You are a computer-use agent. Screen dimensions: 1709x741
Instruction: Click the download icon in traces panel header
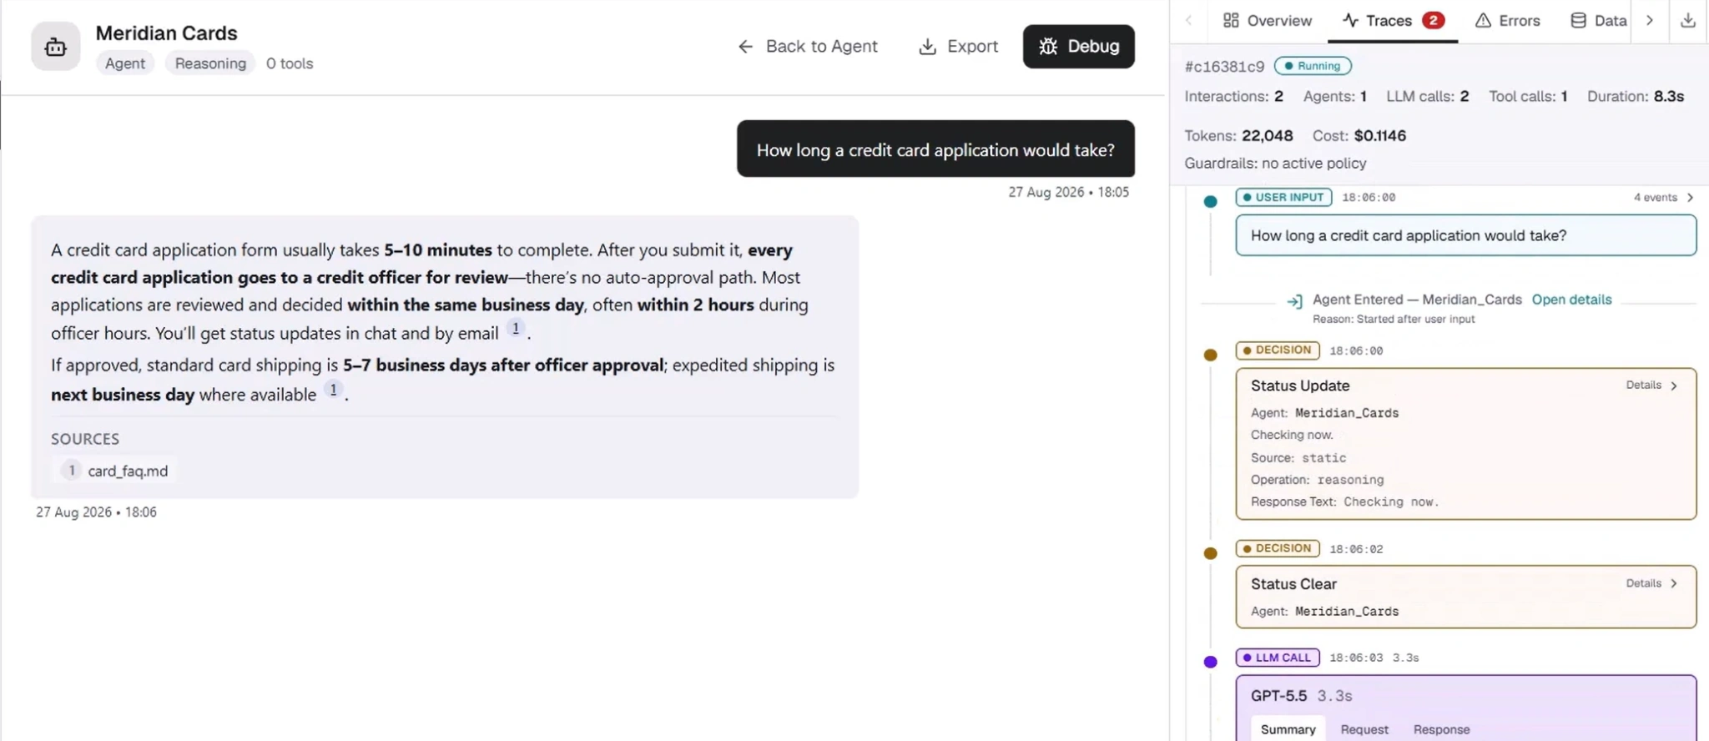[1687, 20]
